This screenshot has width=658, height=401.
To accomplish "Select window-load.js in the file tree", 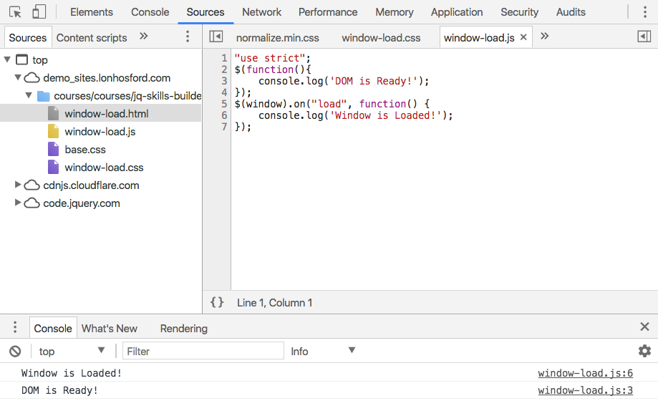I will point(101,132).
